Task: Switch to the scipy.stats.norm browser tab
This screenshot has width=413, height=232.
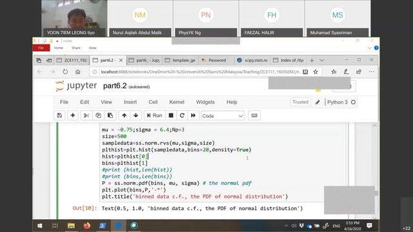Action: click(x=252, y=60)
